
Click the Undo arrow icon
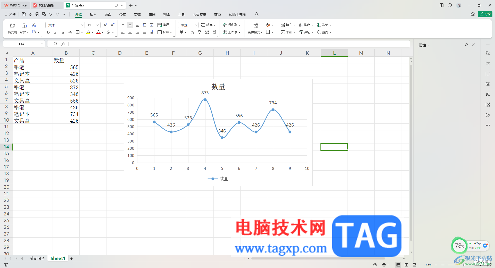point(51,14)
